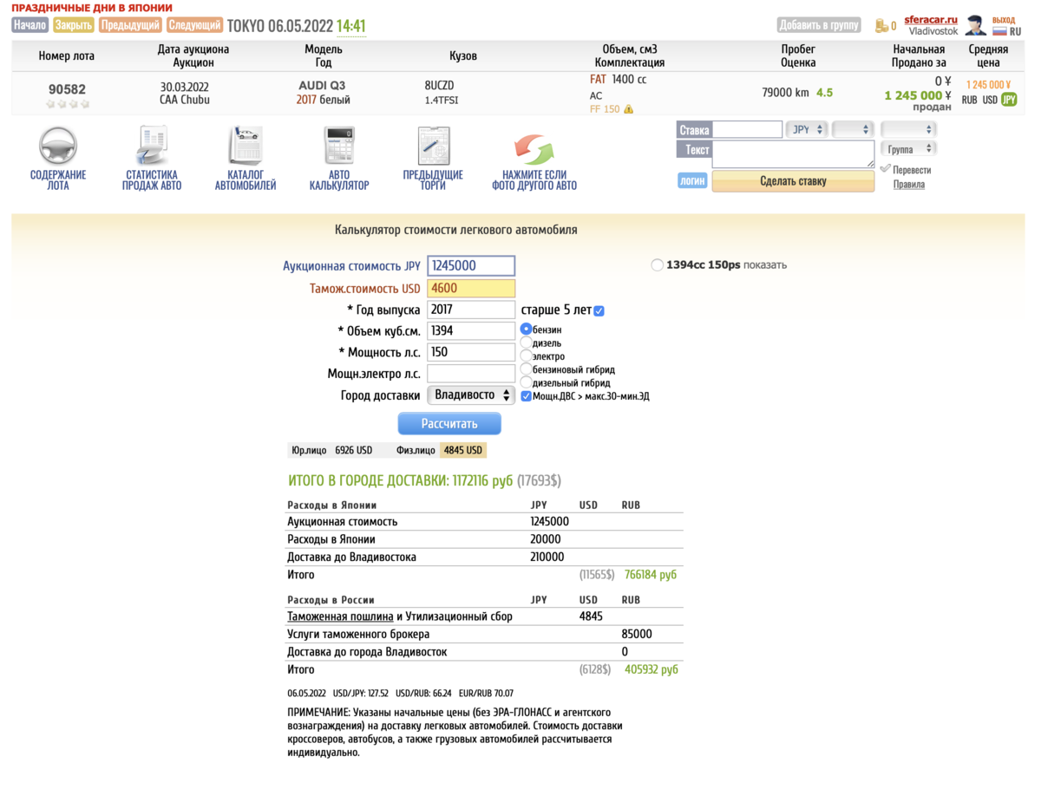Screen dimensions: 1041x802
Task: Open the JPY bid currency dropdown
Action: coord(806,129)
